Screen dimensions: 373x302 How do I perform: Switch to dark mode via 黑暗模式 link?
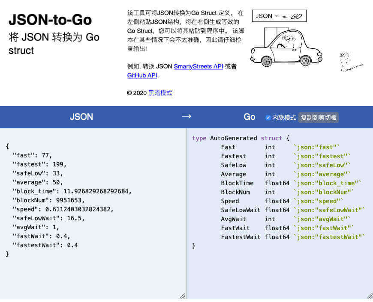[160, 93]
